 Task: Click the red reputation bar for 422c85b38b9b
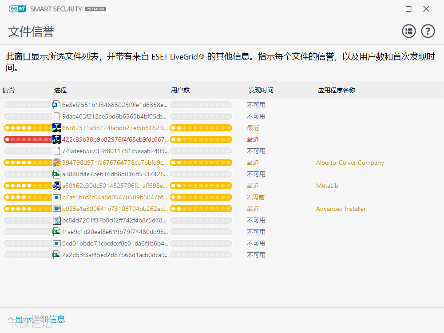pyautogui.click(x=28, y=139)
